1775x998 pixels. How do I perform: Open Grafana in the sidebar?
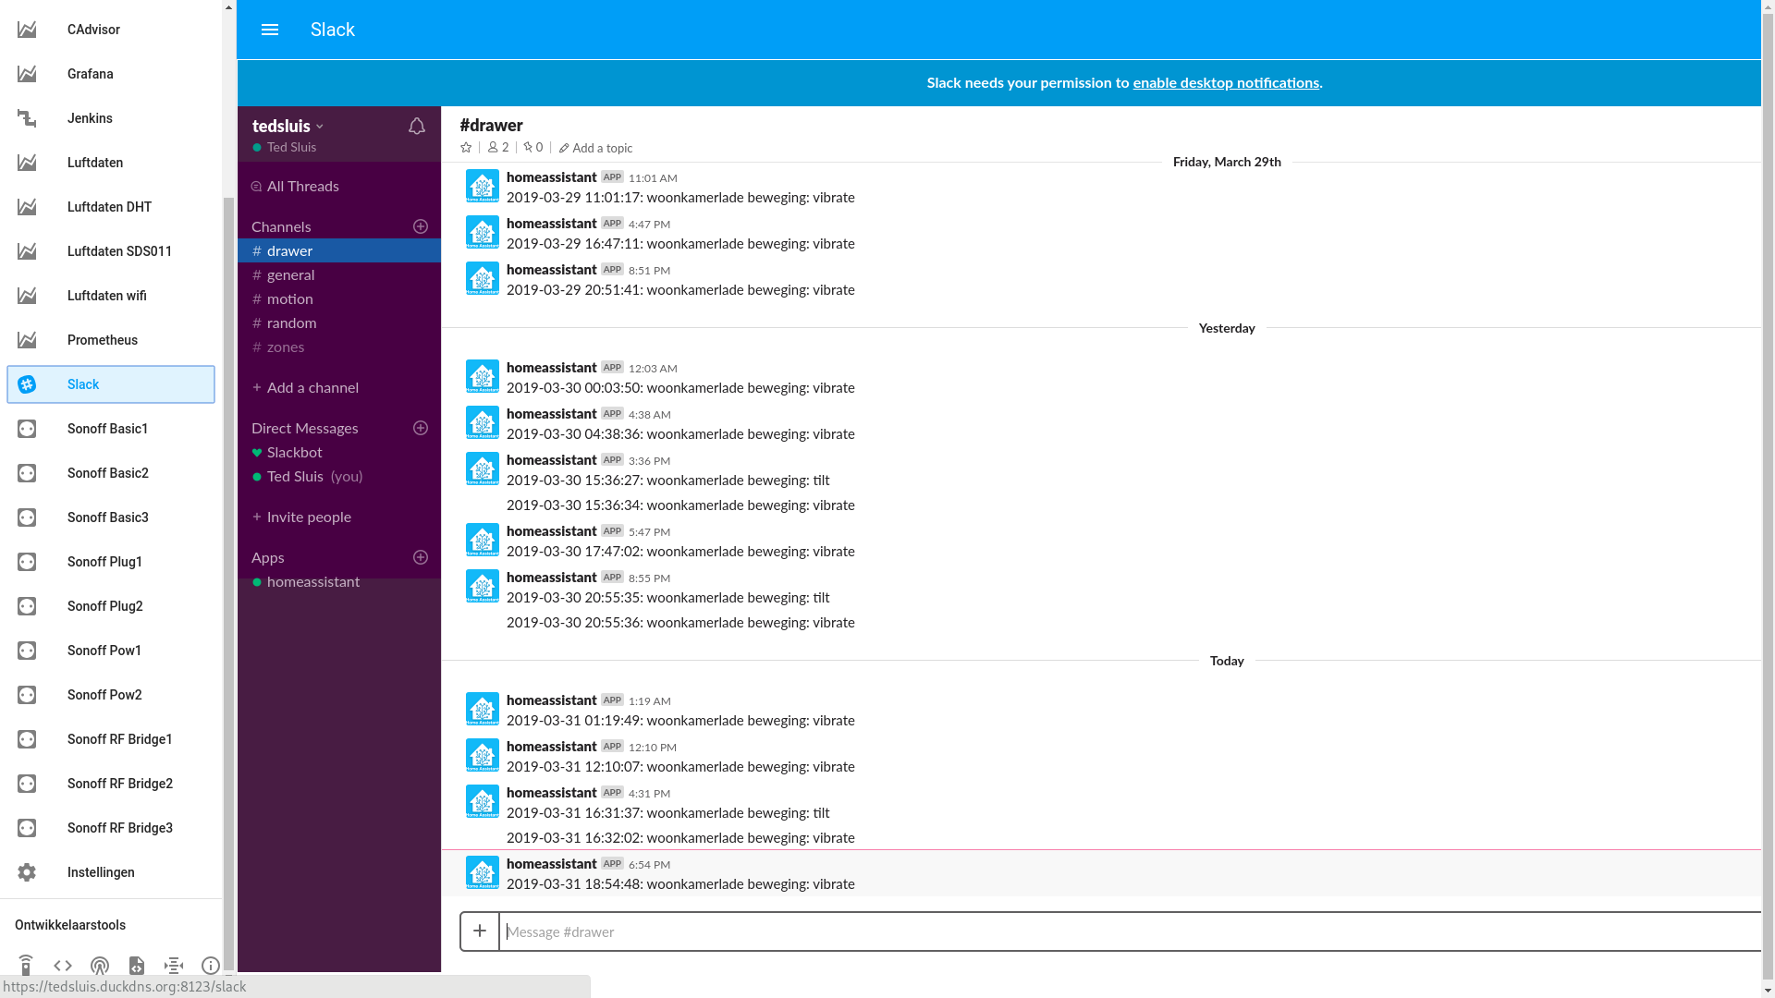pos(90,74)
